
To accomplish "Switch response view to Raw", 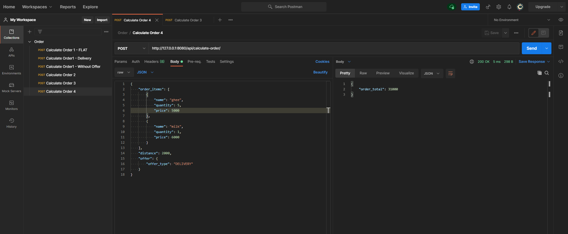I will pyautogui.click(x=363, y=73).
